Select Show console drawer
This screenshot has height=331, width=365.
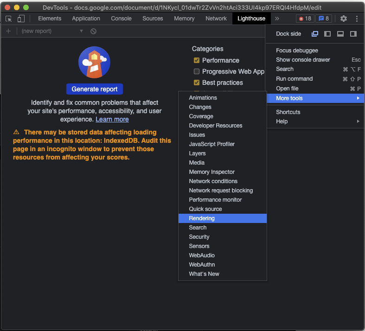pyautogui.click(x=315, y=60)
